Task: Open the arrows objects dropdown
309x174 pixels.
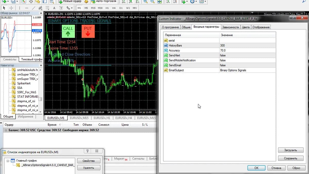Action: point(71,8)
